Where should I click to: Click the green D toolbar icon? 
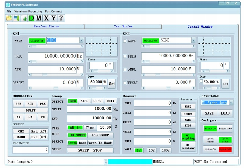click(x=31, y=18)
